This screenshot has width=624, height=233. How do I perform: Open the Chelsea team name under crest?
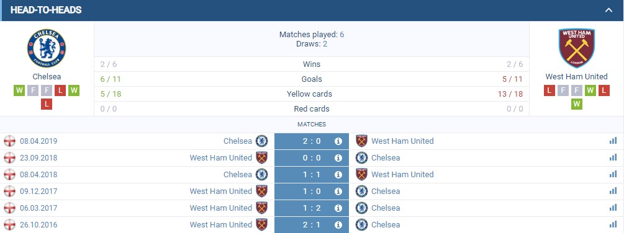[47, 77]
